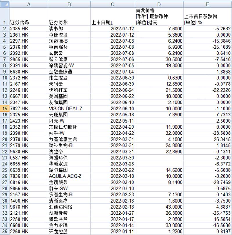Select cell 玄武云
Screen dimensions: 232x235
coord(69,53)
